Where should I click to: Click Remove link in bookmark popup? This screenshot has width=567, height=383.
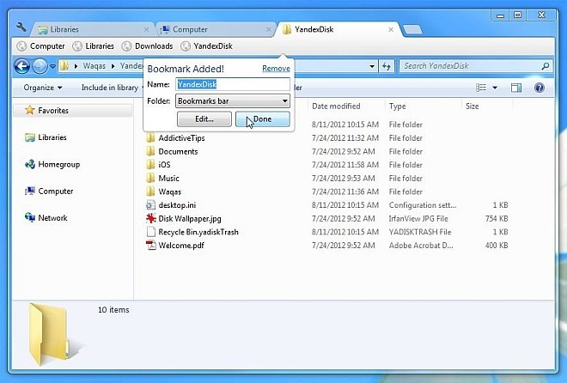[x=276, y=69]
